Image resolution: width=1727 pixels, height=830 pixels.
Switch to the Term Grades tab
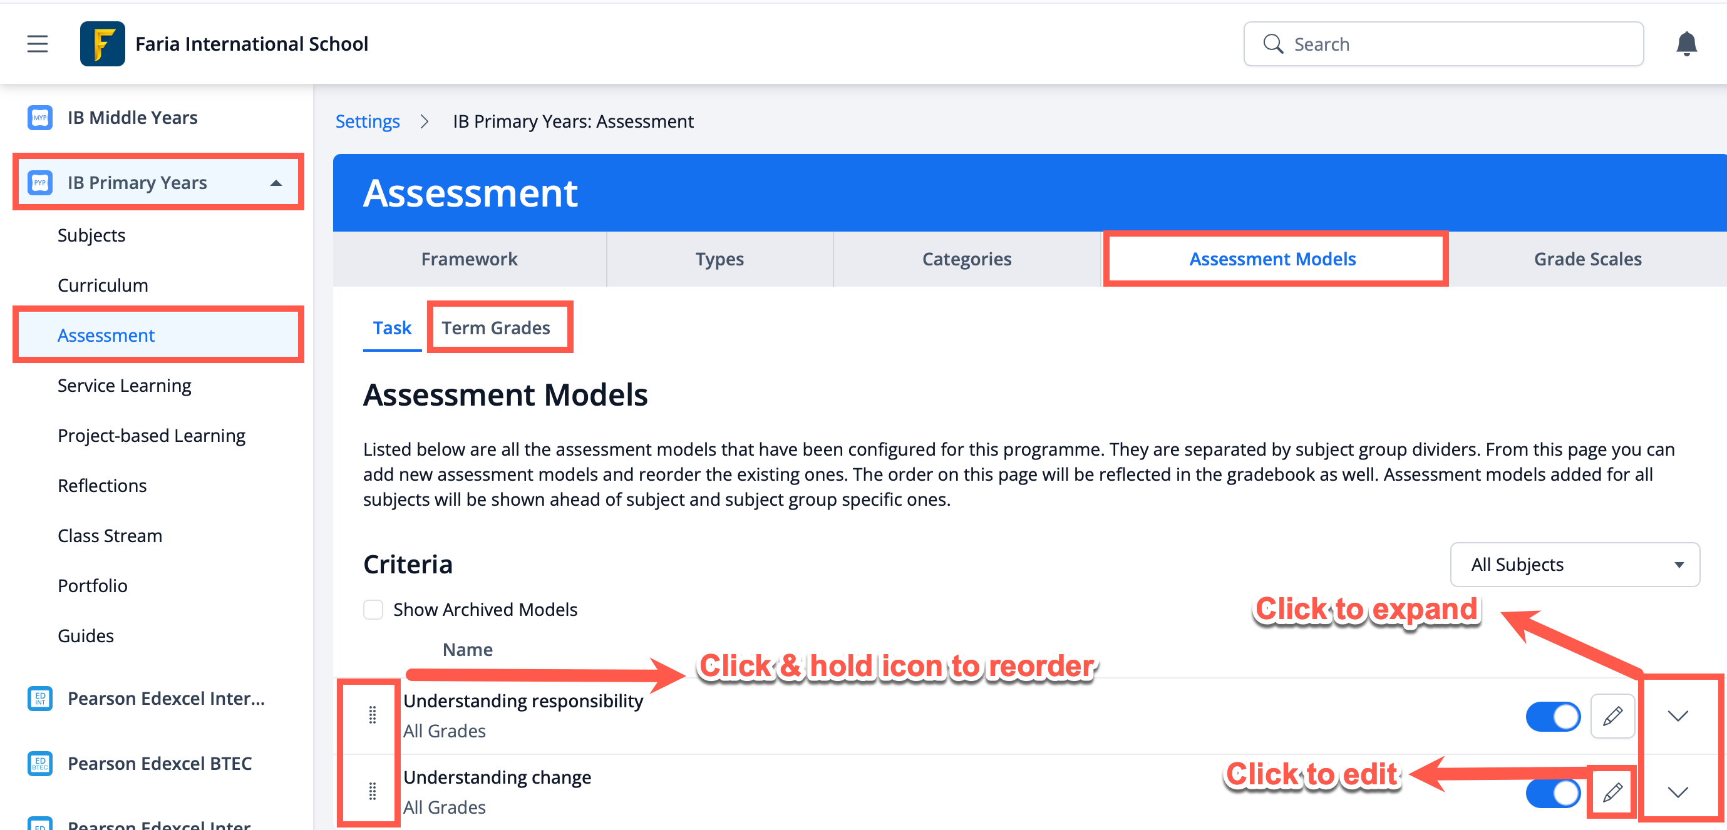tap(495, 328)
